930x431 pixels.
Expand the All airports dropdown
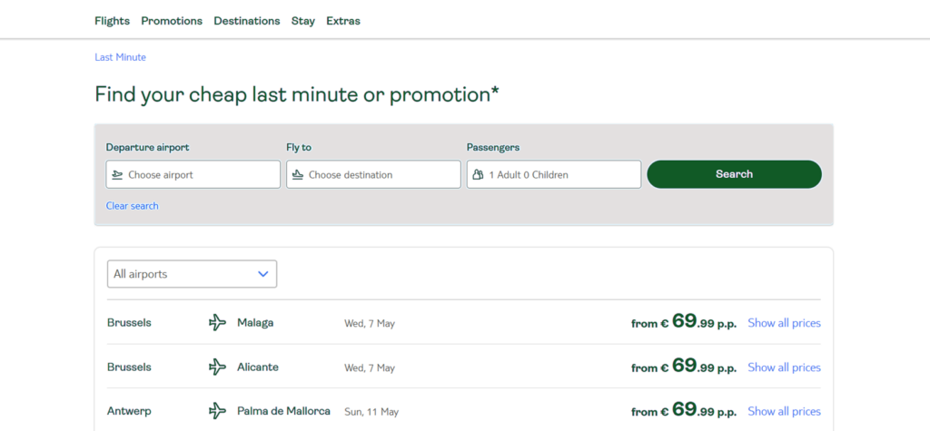point(192,274)
